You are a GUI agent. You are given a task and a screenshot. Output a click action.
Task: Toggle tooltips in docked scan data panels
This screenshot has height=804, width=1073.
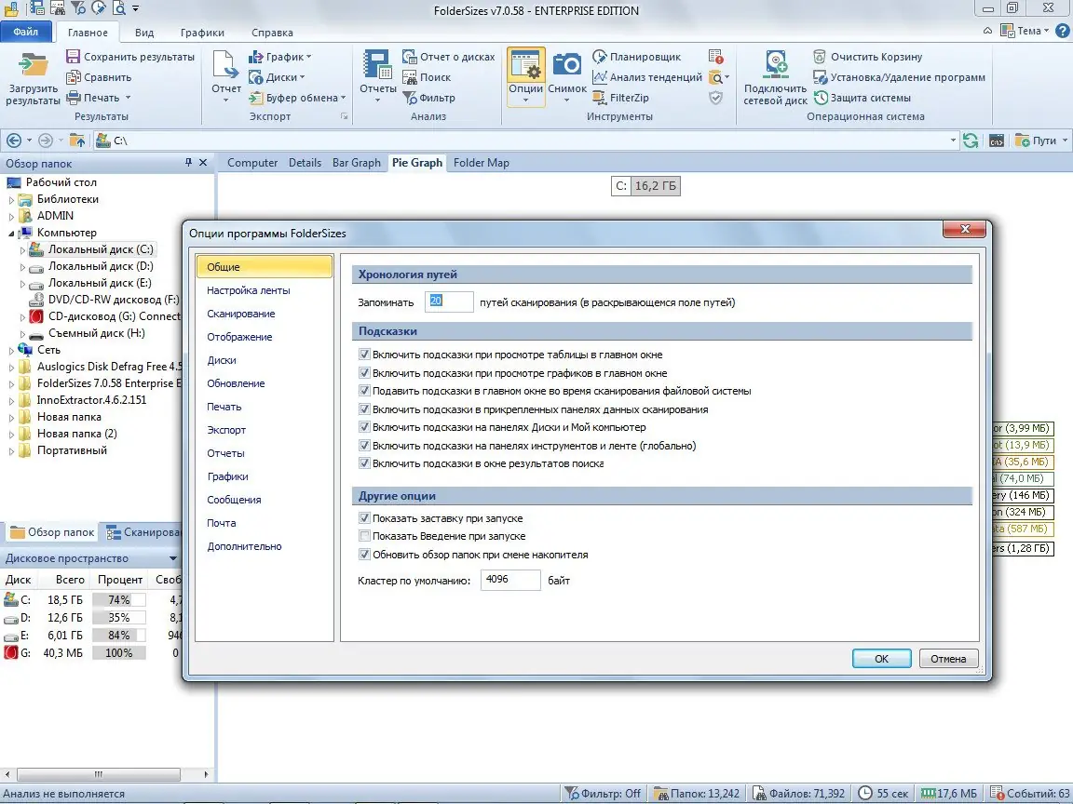point(364,409)
